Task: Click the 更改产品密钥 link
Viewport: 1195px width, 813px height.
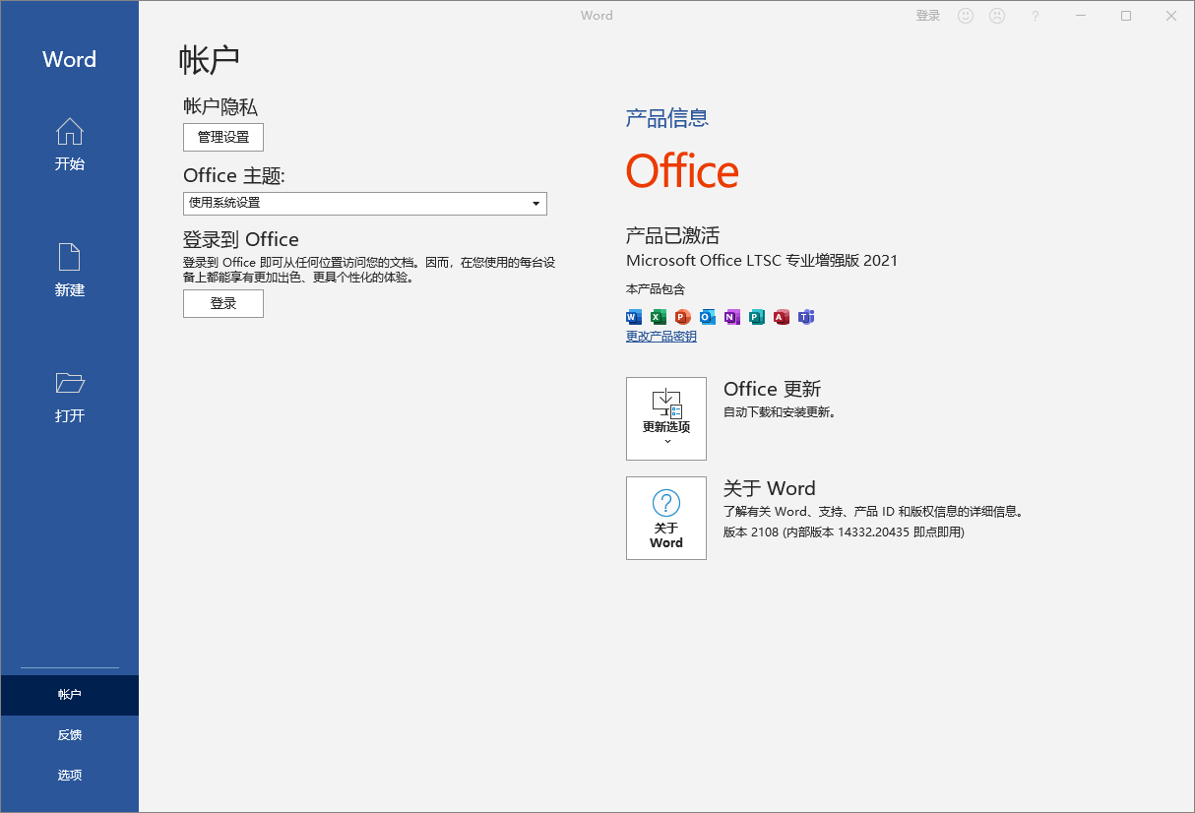Action: 661,337
